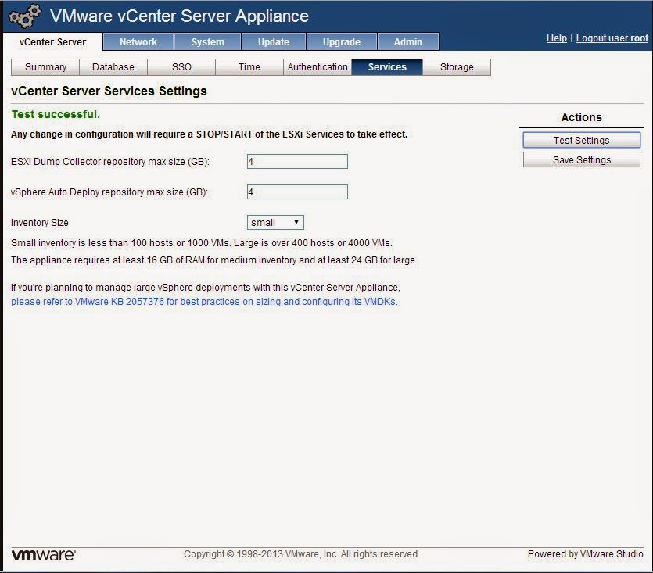Image resolution: width=653 pixels, height=573 pixels.
Task: Click the 'Powered by VMware Studio' text
Action: [585, 554]
